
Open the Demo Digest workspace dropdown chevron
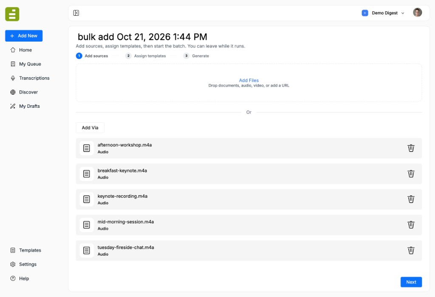click(403, 13)
